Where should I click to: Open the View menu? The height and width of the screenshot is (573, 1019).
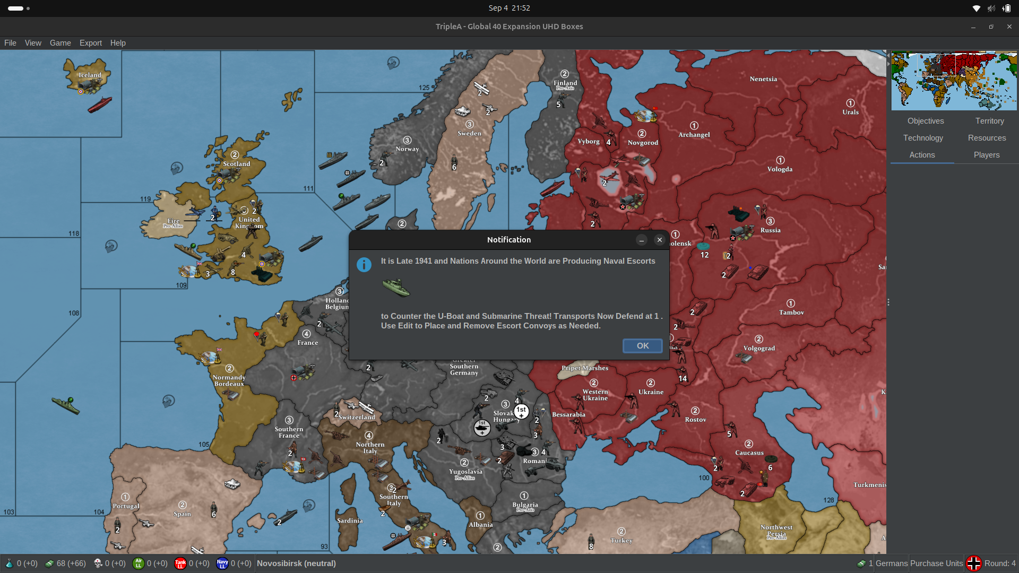pos(33,43)
